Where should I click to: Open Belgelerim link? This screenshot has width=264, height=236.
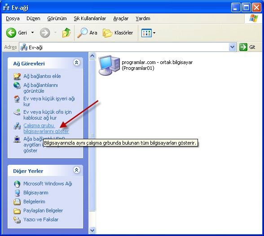pyautogui.click(x=34, y=202)
